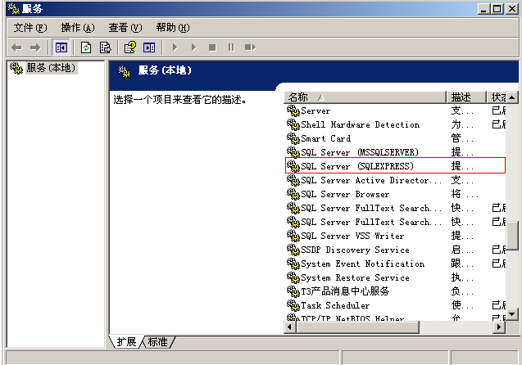This screenshot has width=522, height=365.
Task: Open the 文件(F) menu
Action: (30, 28)
